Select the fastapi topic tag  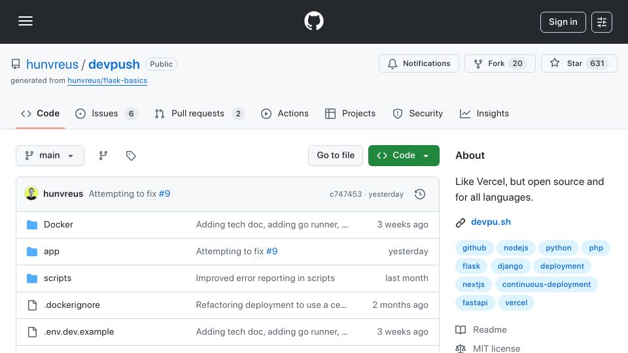475,303
